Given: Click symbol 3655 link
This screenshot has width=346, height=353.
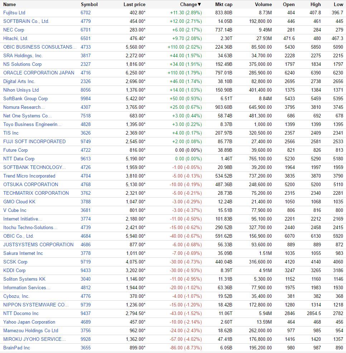Looking at the screenshot, I should [x=86, y=348].
